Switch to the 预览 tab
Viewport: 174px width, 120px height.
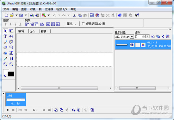pos(44,32)
